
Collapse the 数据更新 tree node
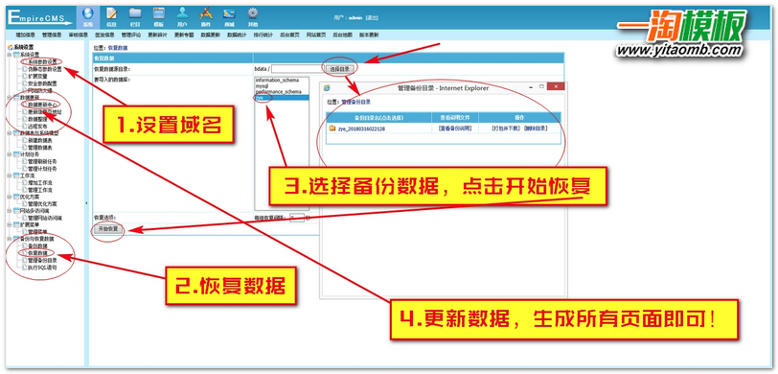[x=10, y=98]
